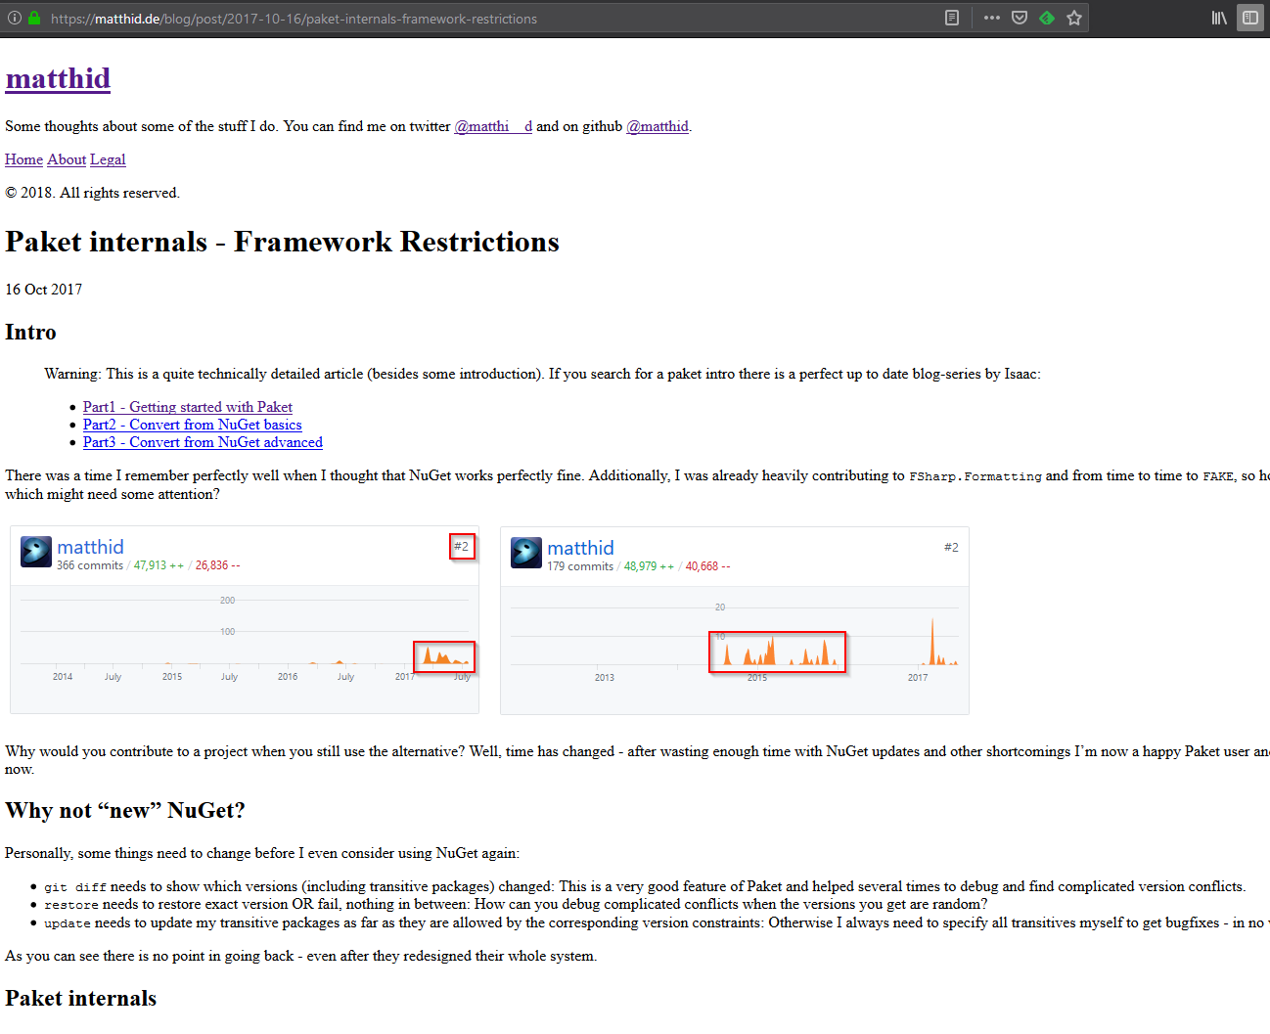
Task: Open the matthid site title link
Action: (58, 78)
